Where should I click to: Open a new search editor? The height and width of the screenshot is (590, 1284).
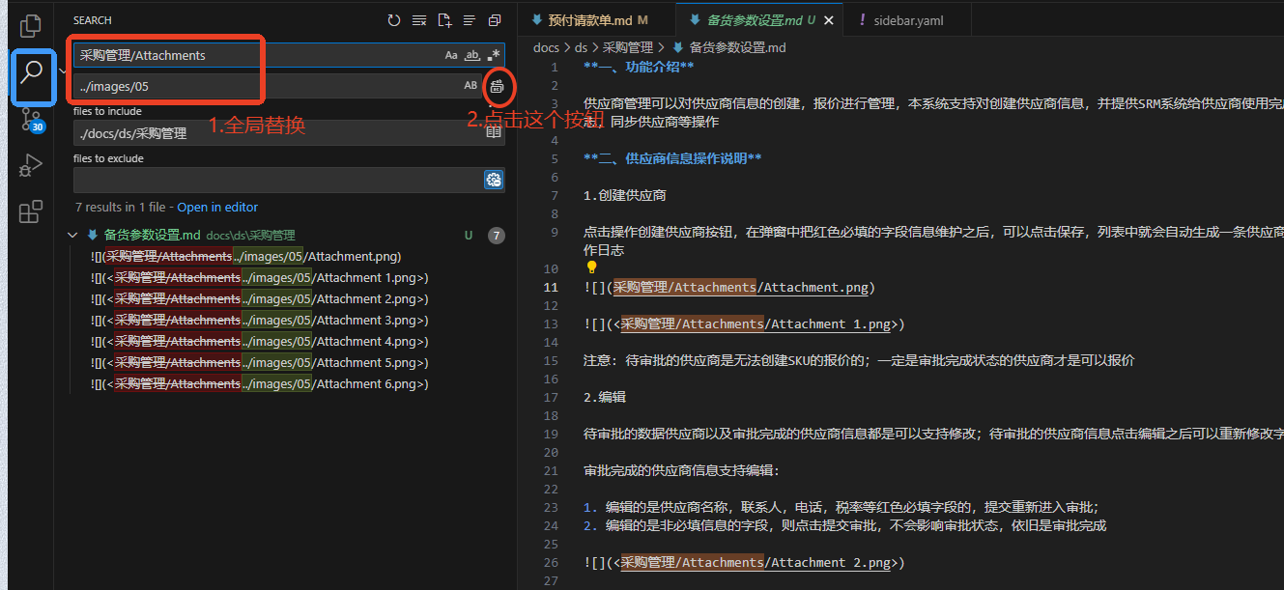coord(444,20)
